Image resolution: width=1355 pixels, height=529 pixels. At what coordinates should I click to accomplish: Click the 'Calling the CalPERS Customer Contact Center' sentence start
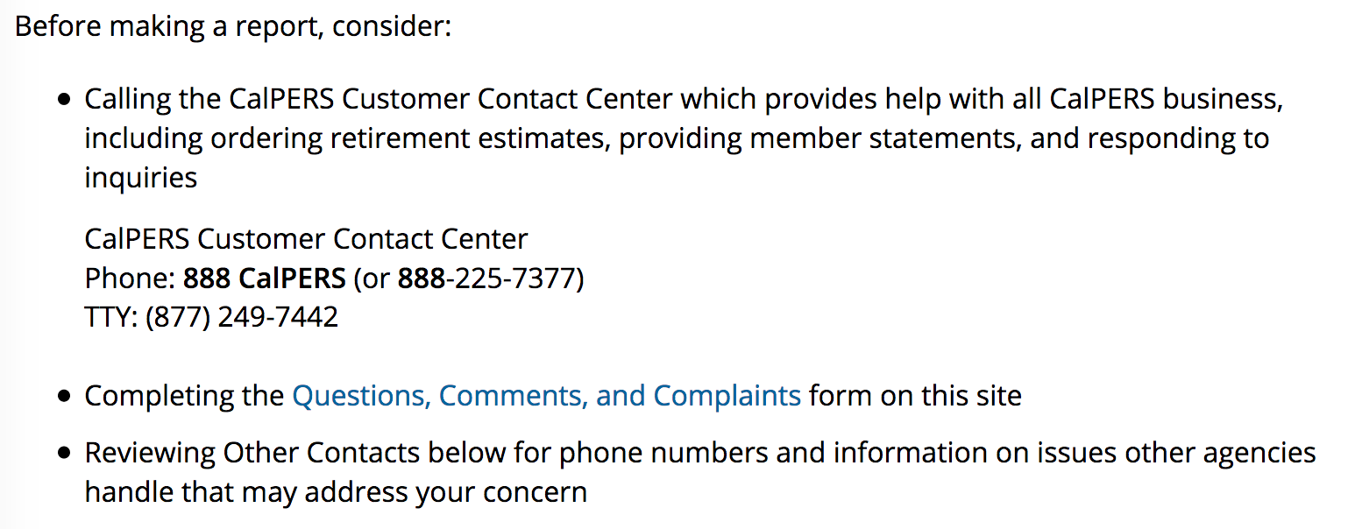pos(378,99)
